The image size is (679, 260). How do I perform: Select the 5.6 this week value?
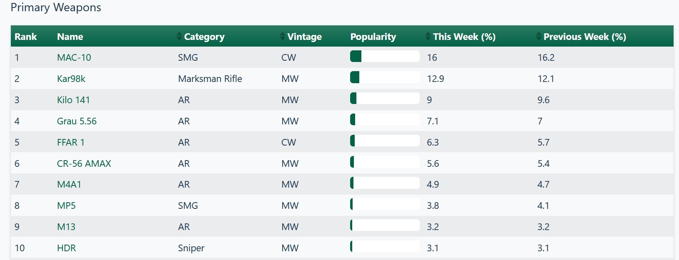click(433, 163)
